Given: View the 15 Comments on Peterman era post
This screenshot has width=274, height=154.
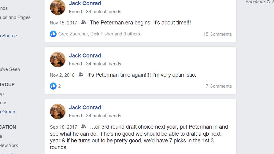Looking at the screenshot, I should click(217, 34).
